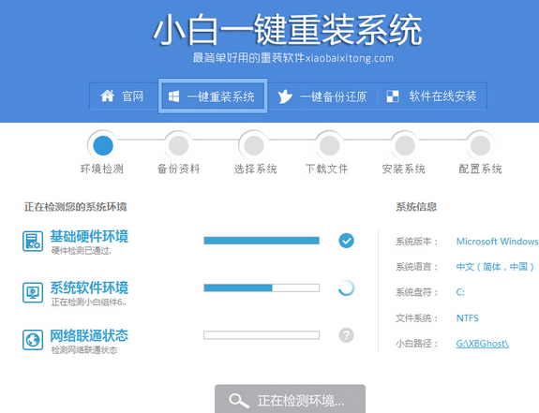539x413 pixels.
Task: Open the G:\XBGhost\ path link
Action: pyautogui.click(x=482, y=344)
